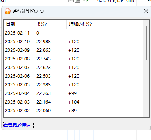Click the score value 22,060

(44, 111)
